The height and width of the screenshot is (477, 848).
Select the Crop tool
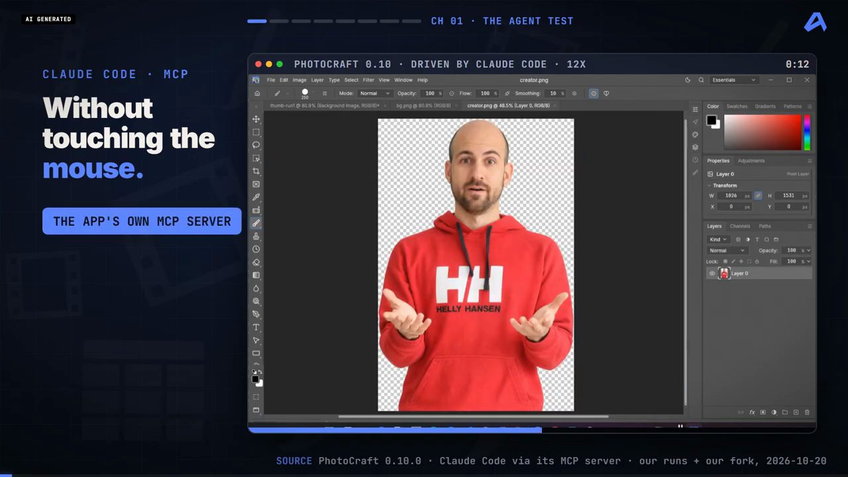256,171
